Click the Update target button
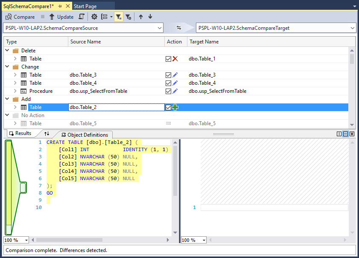The height and width of the screenshot is (258, 359). pyautogui.click(x=61, y=17)
